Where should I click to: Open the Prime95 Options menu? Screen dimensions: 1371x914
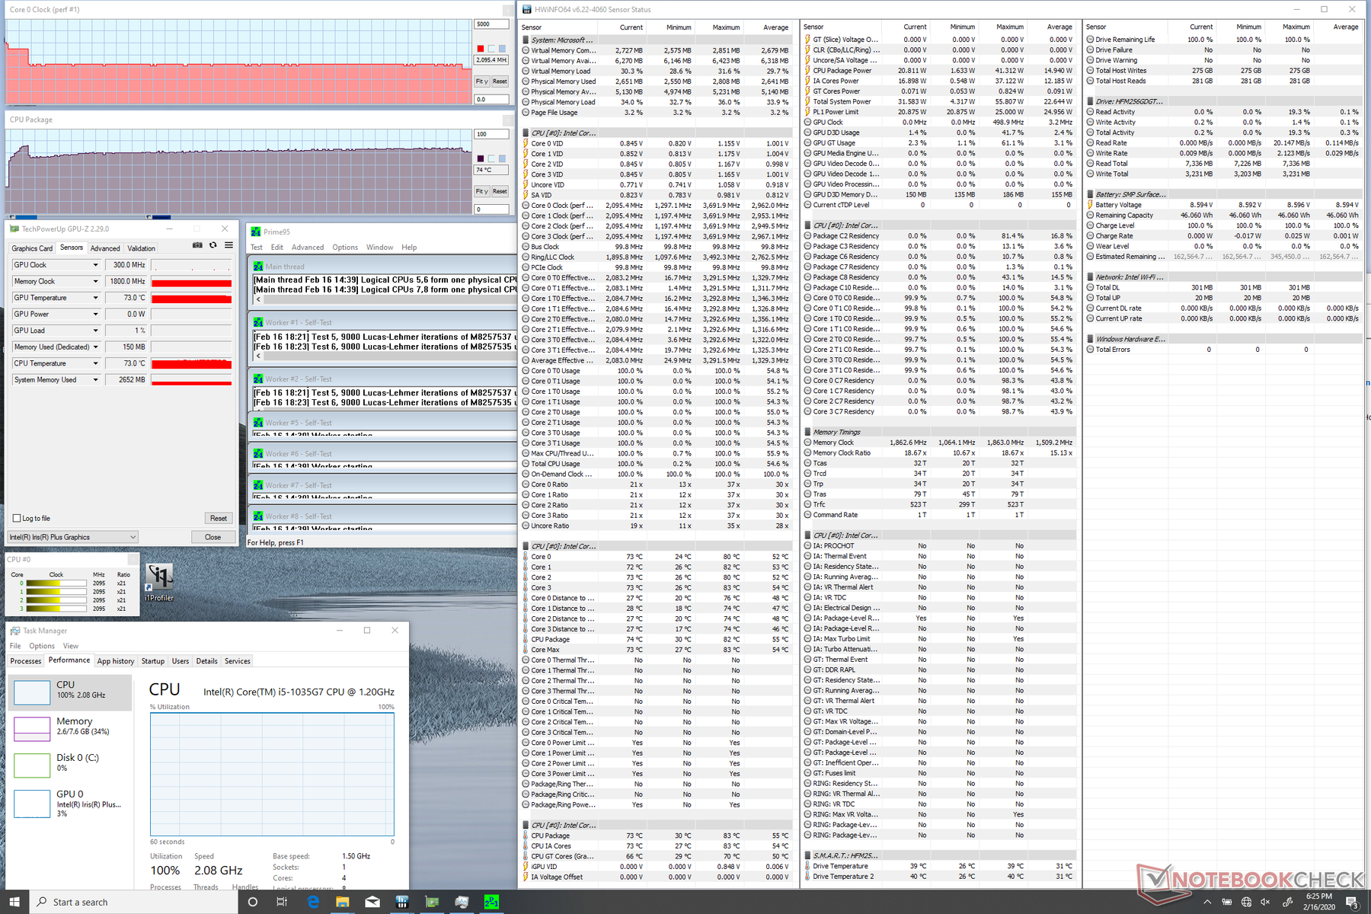[x=345, y=247]
